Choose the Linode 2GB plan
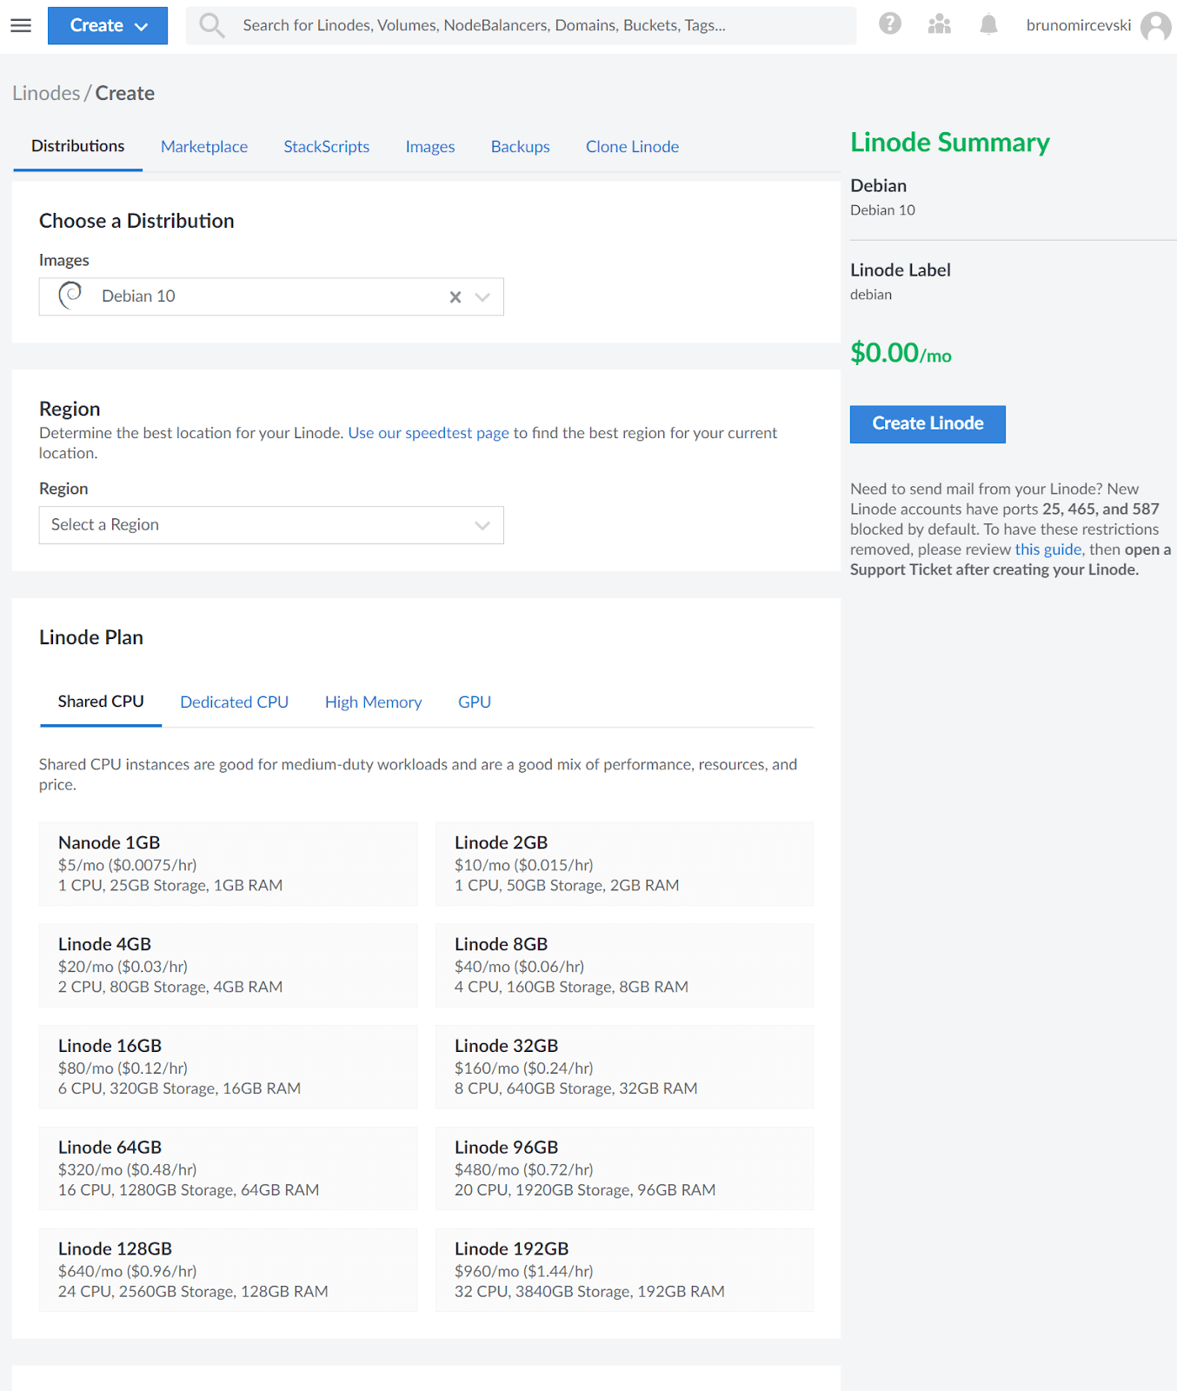The image size is (1177, 1391). [625, 864]
